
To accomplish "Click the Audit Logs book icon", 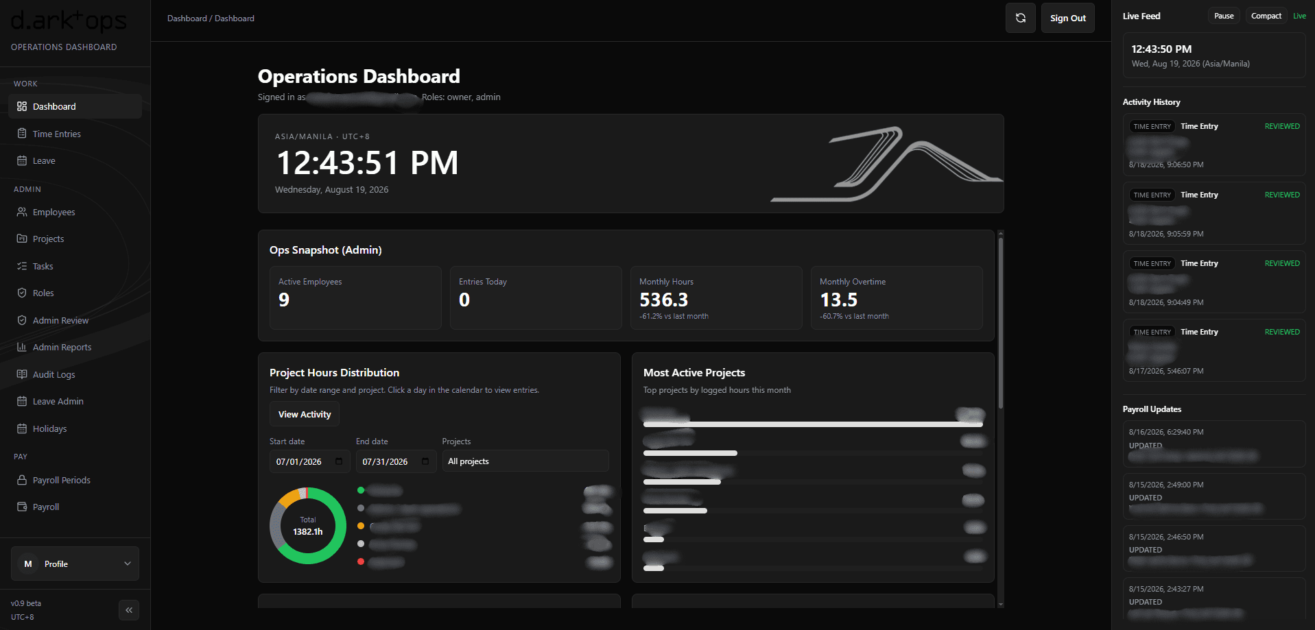I will (x=22, y=374).
